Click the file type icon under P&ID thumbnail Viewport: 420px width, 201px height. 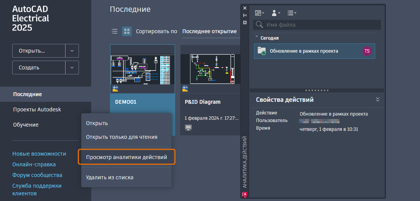tap(185, 88)
